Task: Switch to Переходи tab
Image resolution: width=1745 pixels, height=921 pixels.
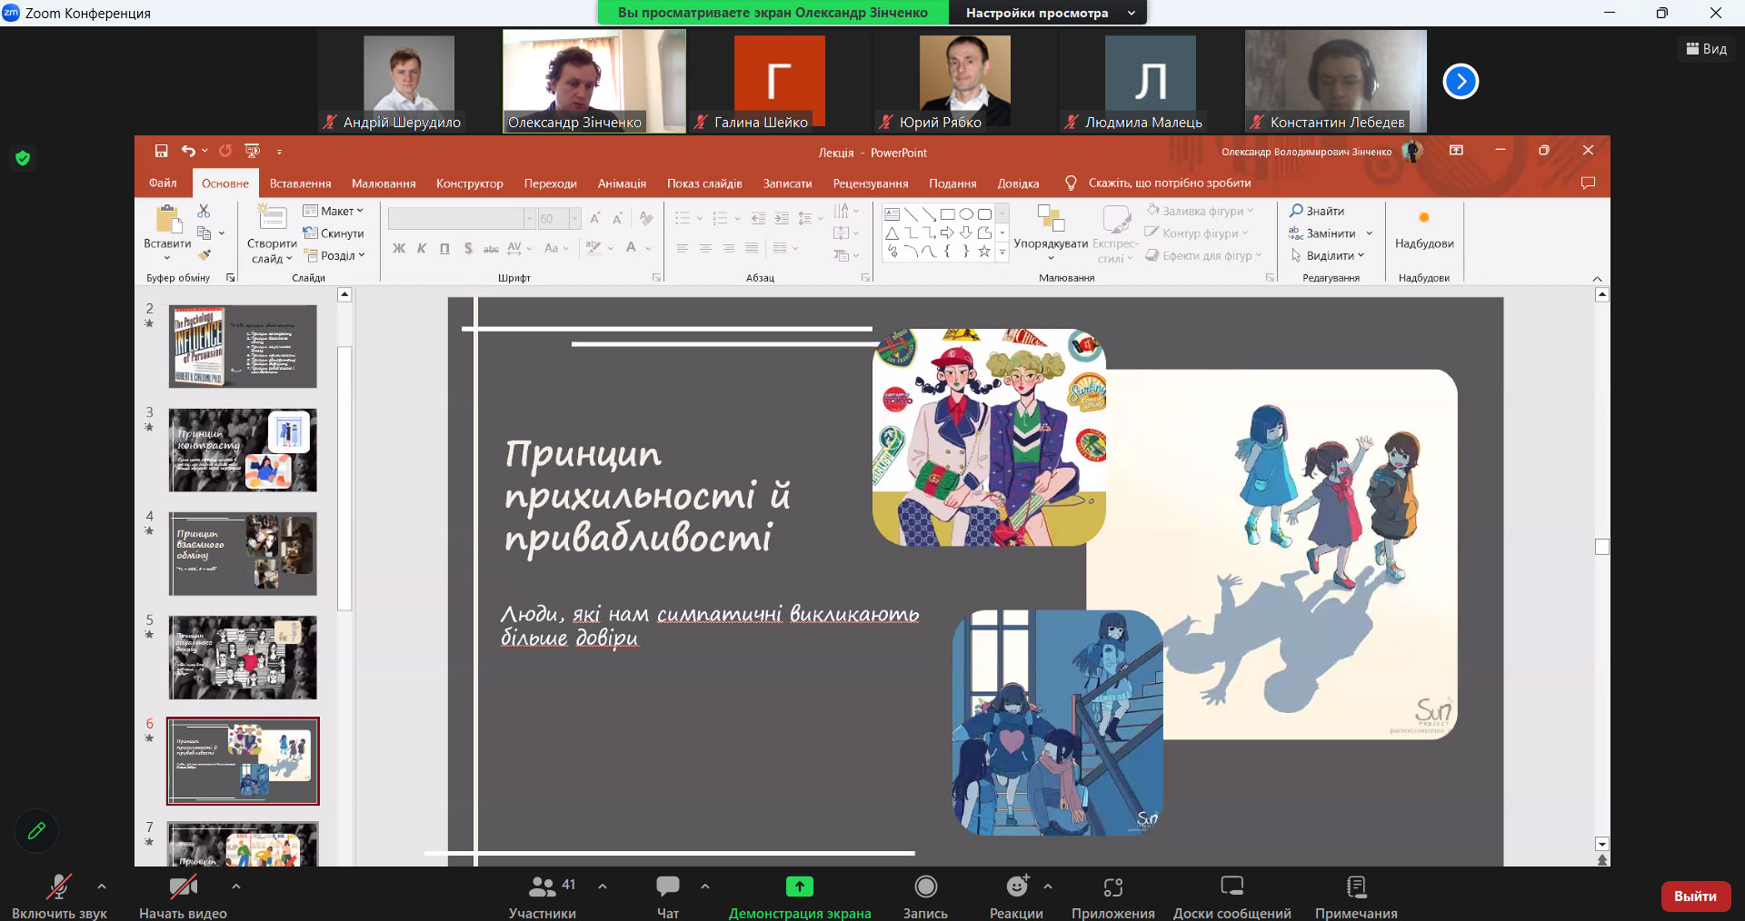Action: (551, 183)
